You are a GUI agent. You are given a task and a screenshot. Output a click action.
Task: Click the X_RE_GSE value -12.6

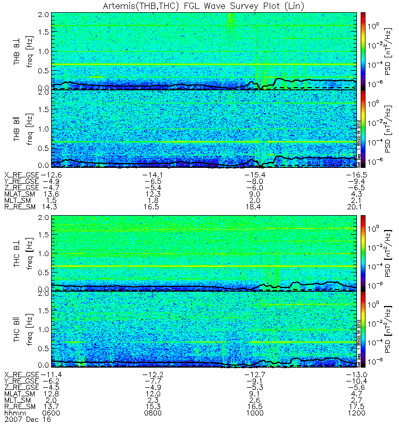52,175
